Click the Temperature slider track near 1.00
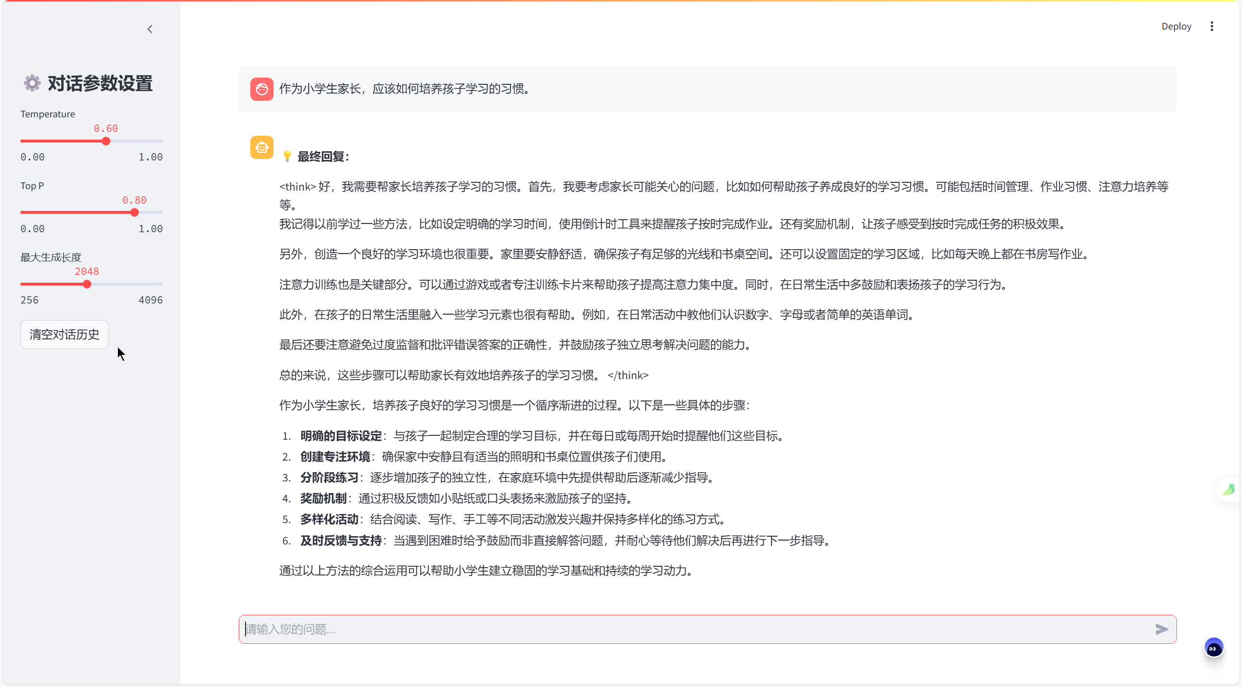 pos(158,141)
